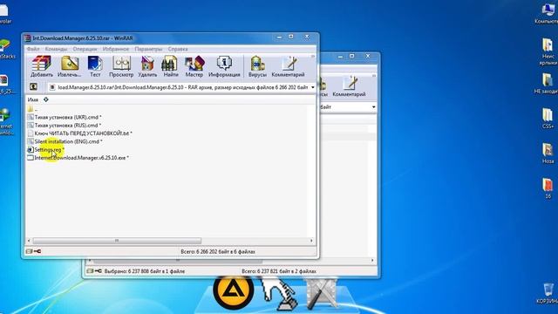The height and width of the screenshot is (314, 558).
Task: Open the CSS desktop folder
Action: tap(548, 119)
